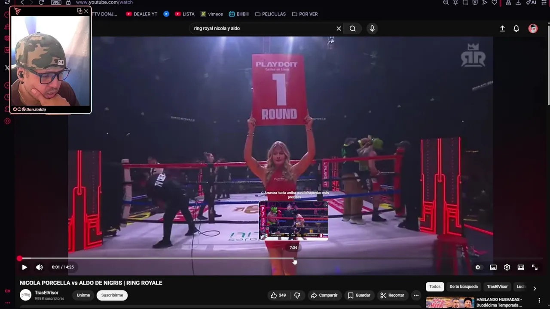Open TrasElVisor channel avatar
Image resolution: width=550 pixels, height=309 pixels.
(26, 295)
